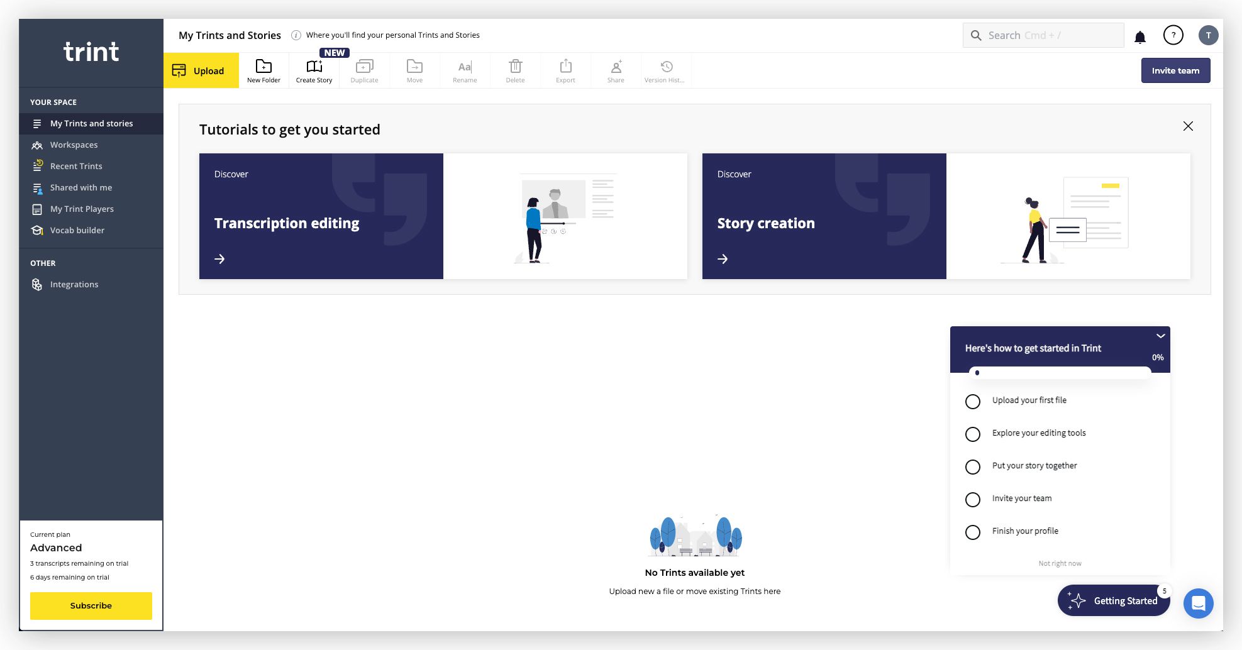Image resolution: width=1242 pixels, height=650 pixels.
Task: Click the Vocab builder graduation cap icon
Action: [x=37, y=230]
